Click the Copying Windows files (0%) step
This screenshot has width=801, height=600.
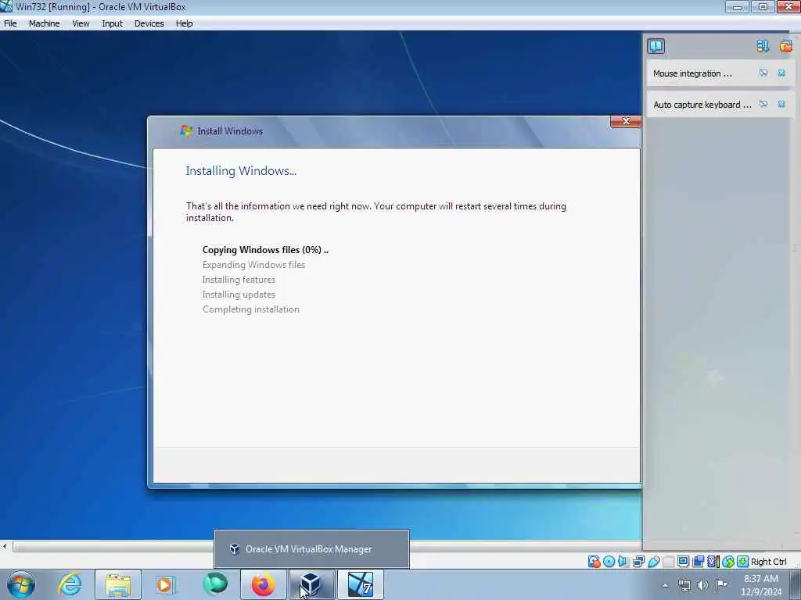(265, 250)
